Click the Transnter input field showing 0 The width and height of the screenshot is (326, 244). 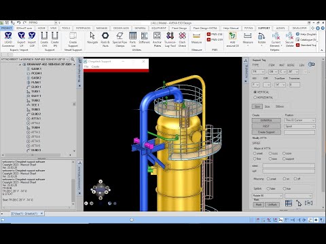(x=295, y=85)
